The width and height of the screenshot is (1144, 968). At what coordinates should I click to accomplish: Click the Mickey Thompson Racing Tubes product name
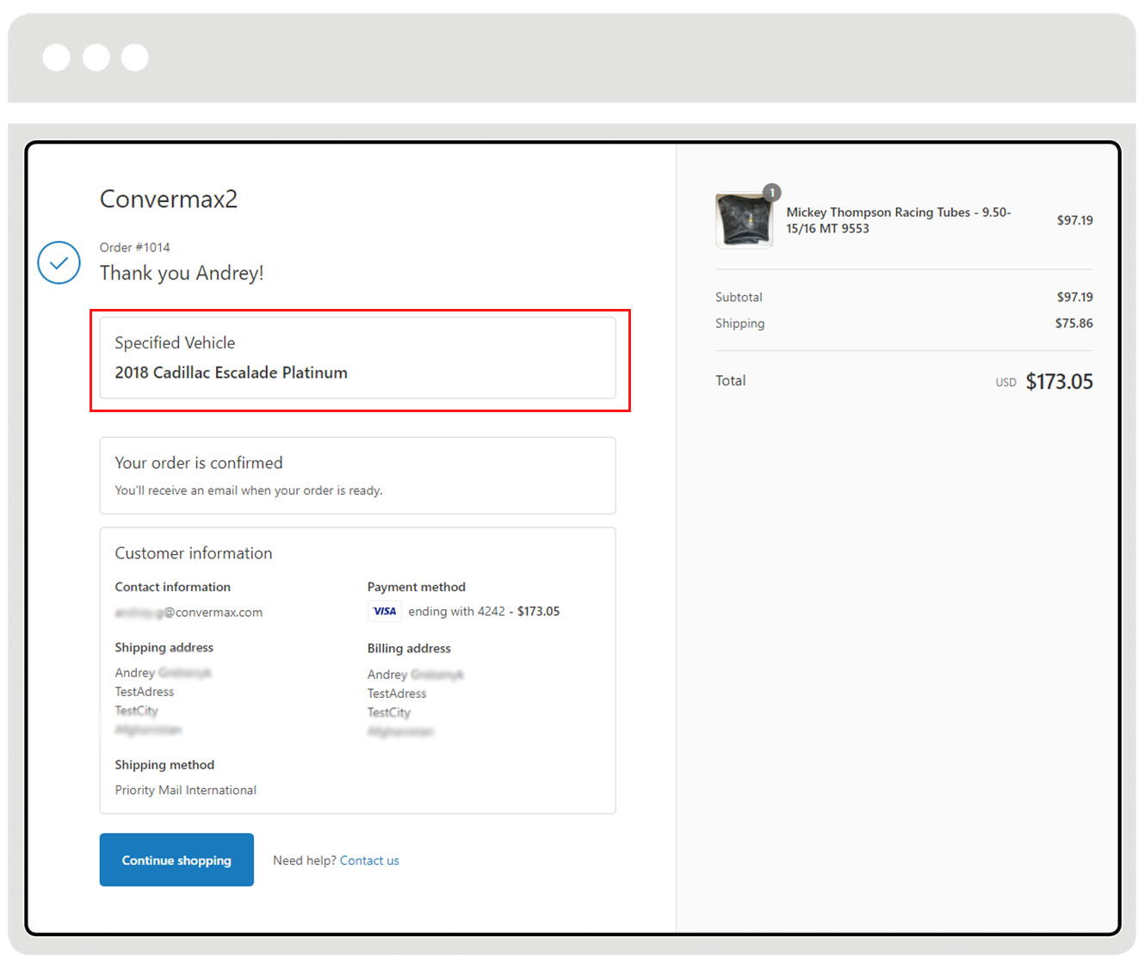(x=899, y=220)
